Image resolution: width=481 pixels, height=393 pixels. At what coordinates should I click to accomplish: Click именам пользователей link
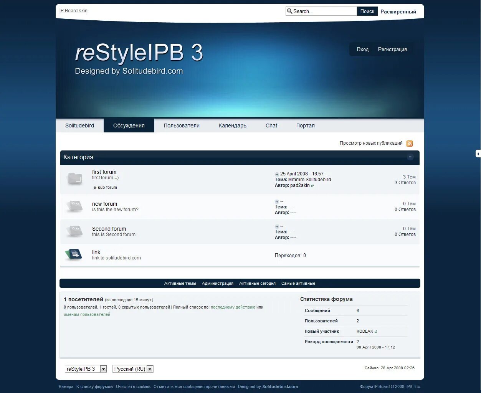click(x=87, y=315)
